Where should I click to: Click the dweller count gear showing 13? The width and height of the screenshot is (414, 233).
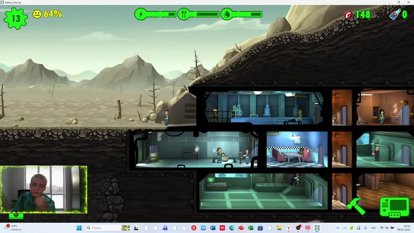pyautogui.click(x=16, y=18)
